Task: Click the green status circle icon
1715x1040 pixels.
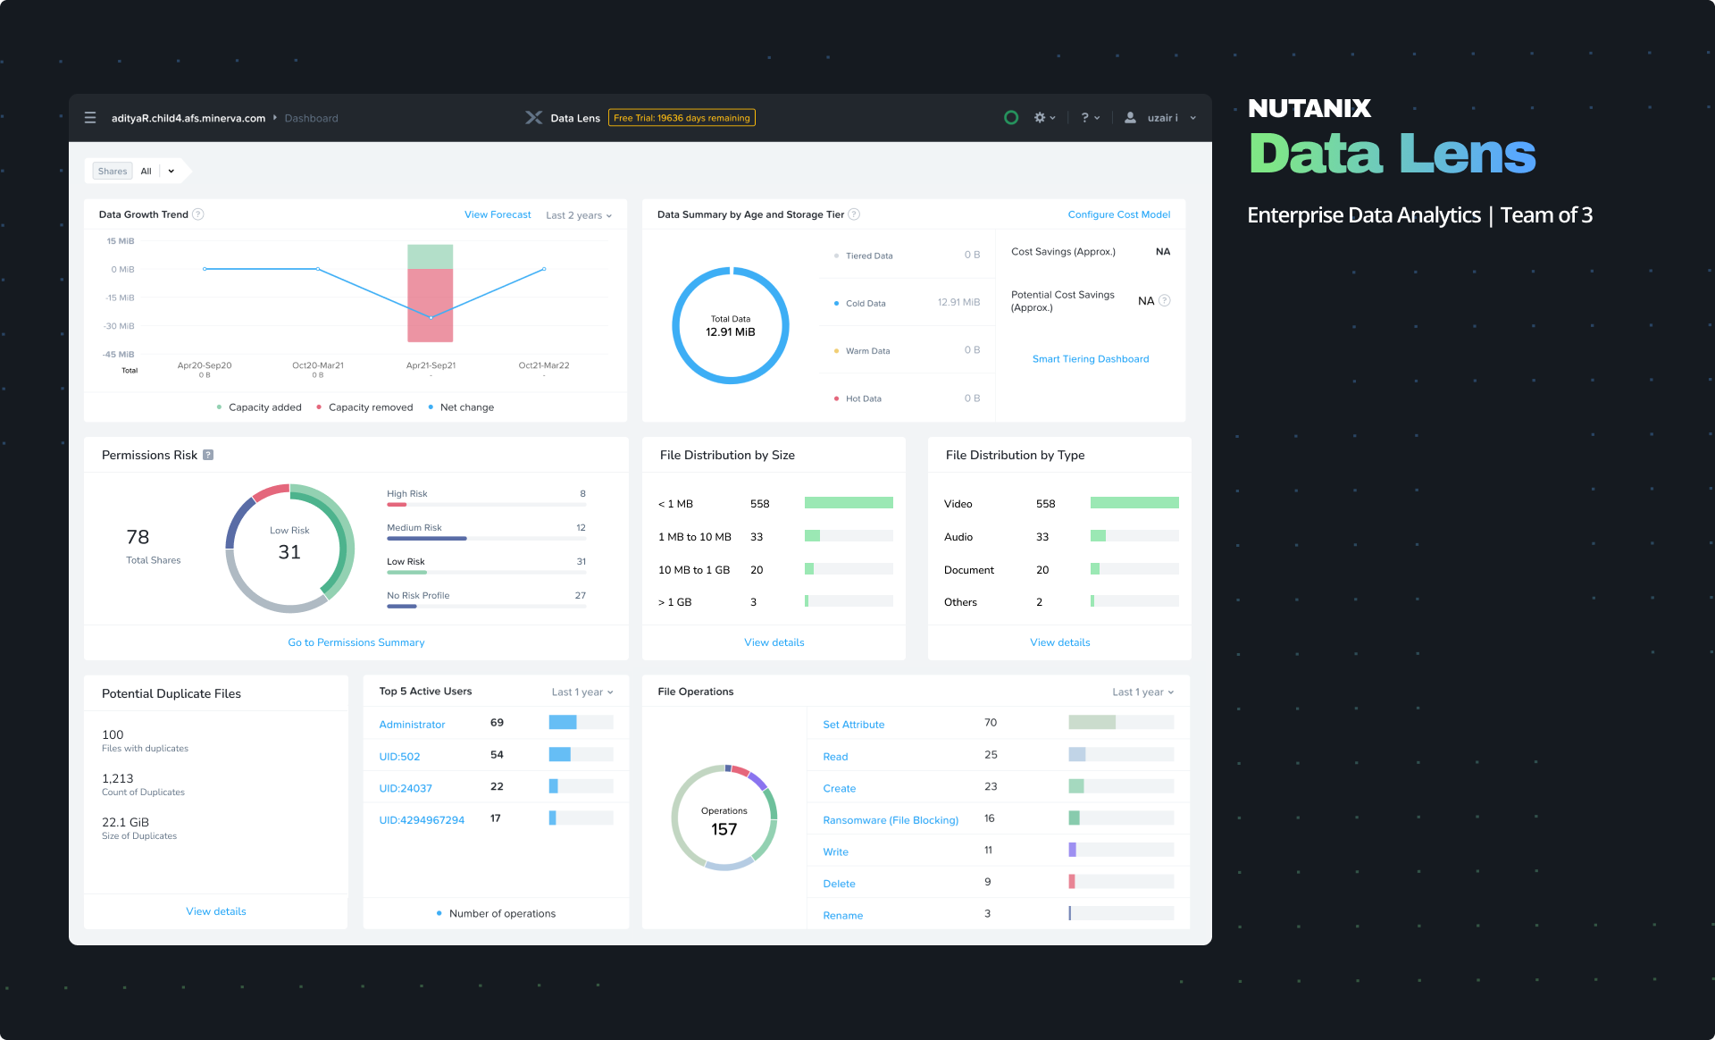Action: coord(1011,118)
